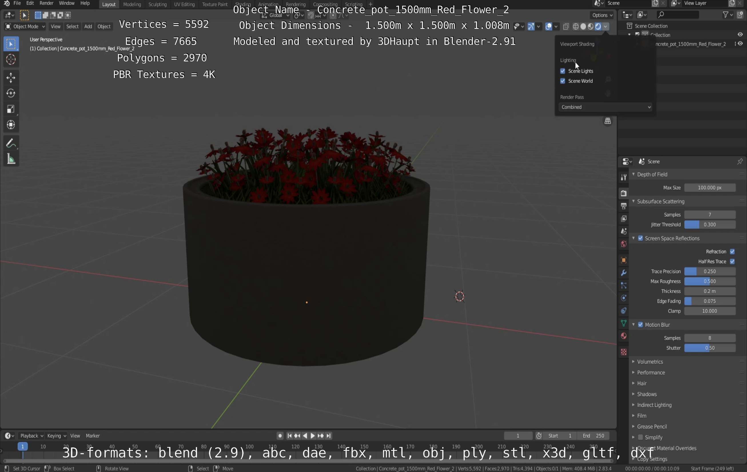
Task: Switch viewport to Material Preview shading
Action: 591,27
